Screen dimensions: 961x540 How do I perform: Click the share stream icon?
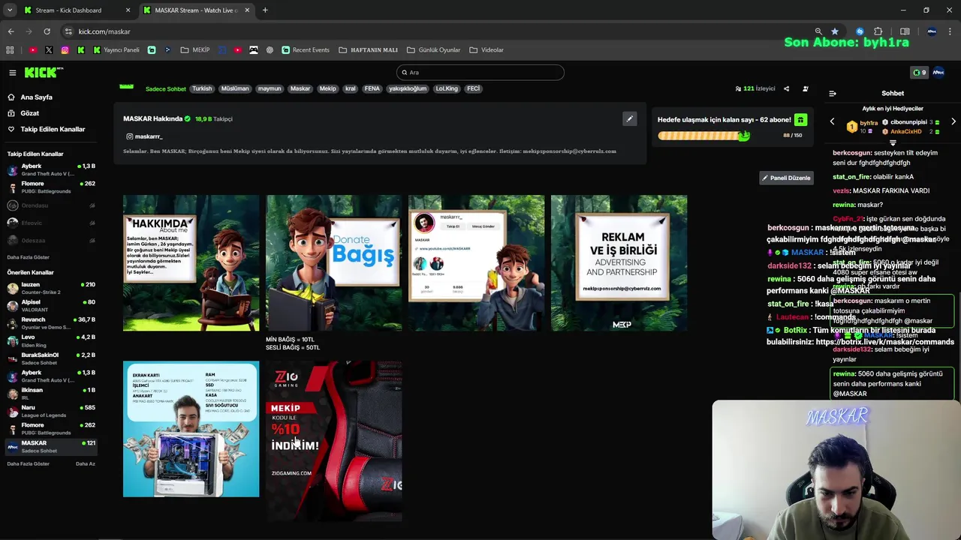coord(786,88)
